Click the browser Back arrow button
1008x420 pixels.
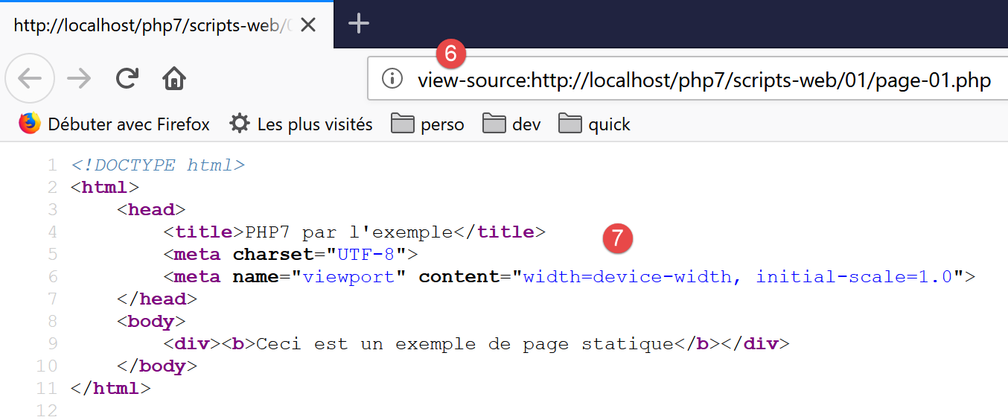(30, 78)
